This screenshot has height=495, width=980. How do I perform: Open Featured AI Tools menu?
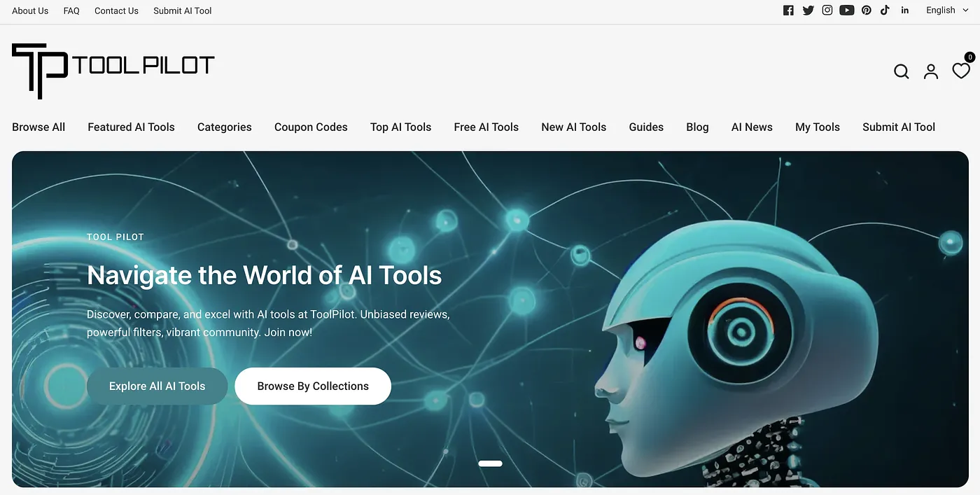click(131, 127)
